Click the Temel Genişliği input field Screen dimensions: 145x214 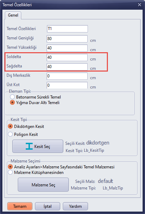[67, 39]
